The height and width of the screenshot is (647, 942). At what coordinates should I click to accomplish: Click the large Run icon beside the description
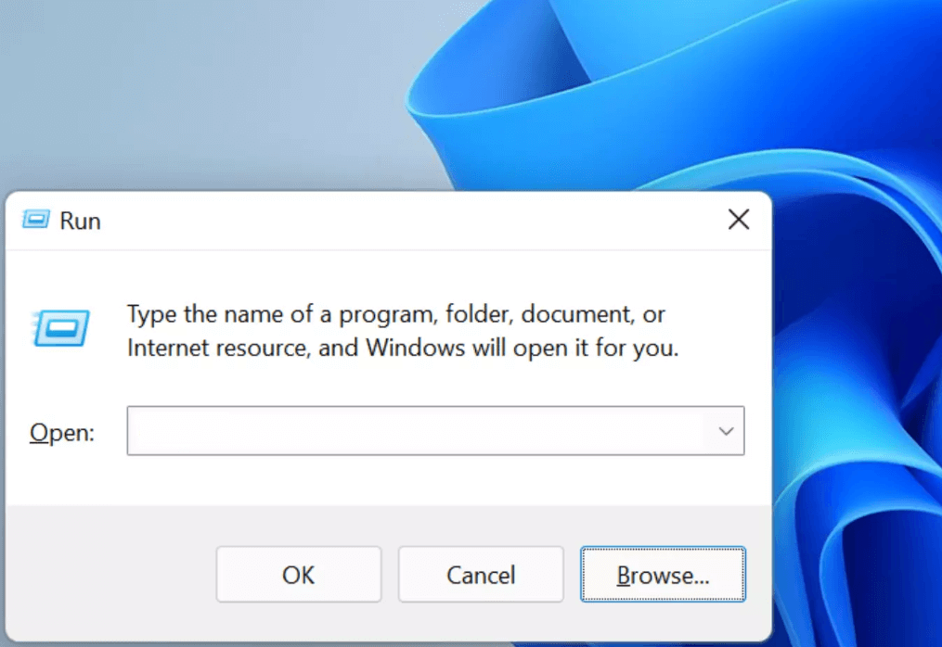pos(60,328)
